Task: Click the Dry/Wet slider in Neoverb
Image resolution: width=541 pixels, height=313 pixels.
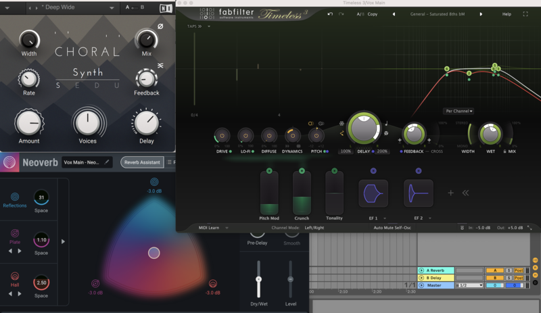Action: (x=258, y=279)
